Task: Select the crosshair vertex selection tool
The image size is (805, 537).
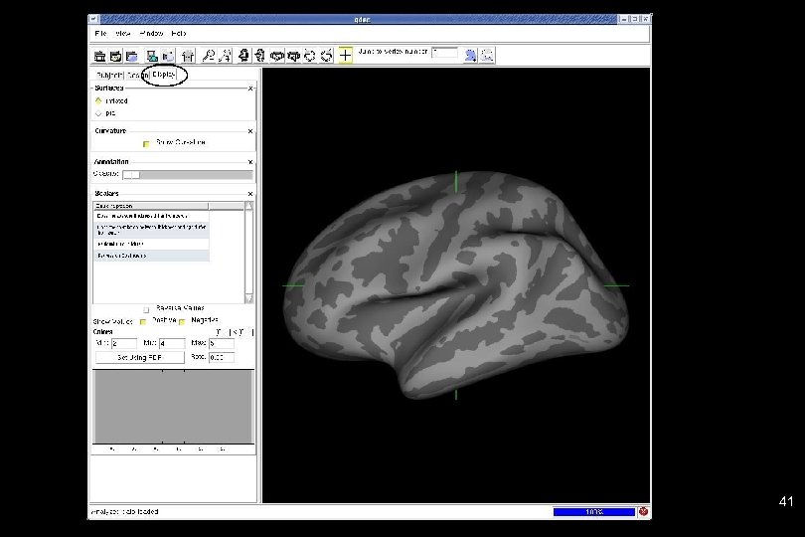Action: 346,55
